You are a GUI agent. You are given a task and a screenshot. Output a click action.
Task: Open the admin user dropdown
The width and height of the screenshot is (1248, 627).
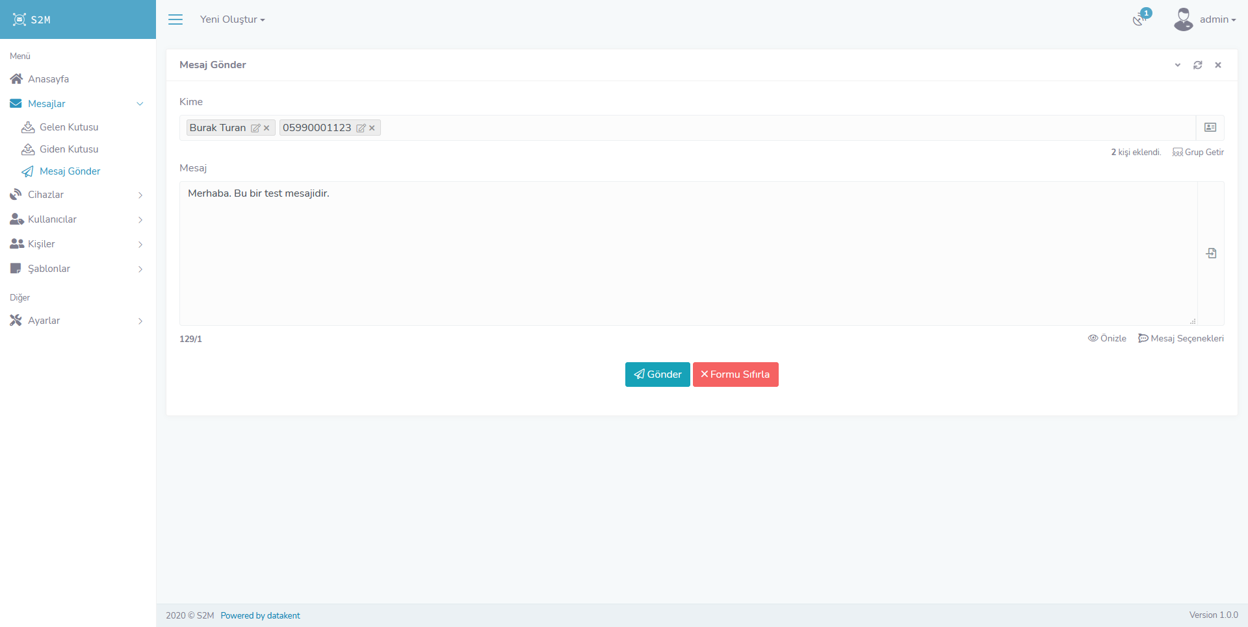click(x=1205, y=19)
